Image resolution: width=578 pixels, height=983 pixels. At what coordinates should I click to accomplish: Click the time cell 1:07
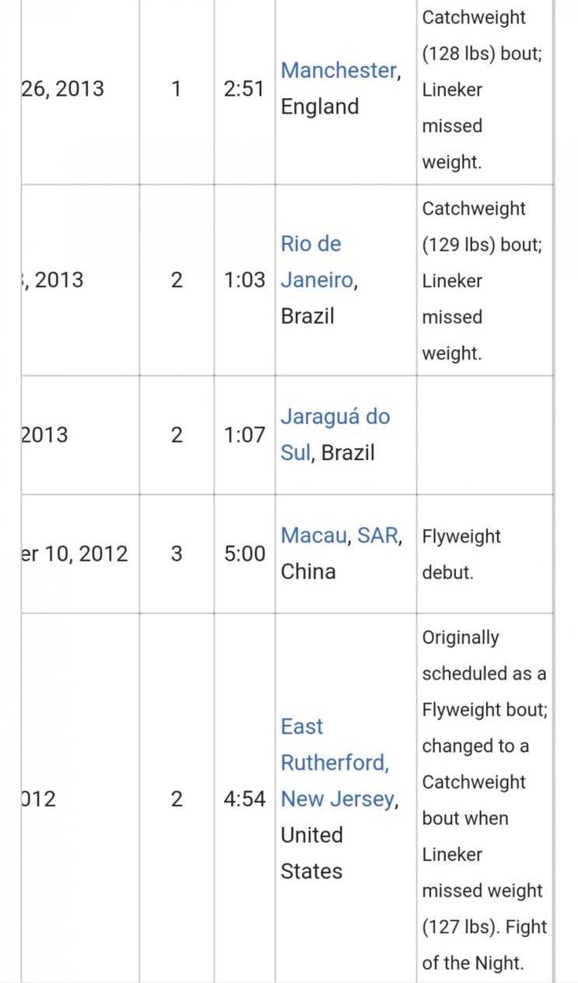point(244,435)
